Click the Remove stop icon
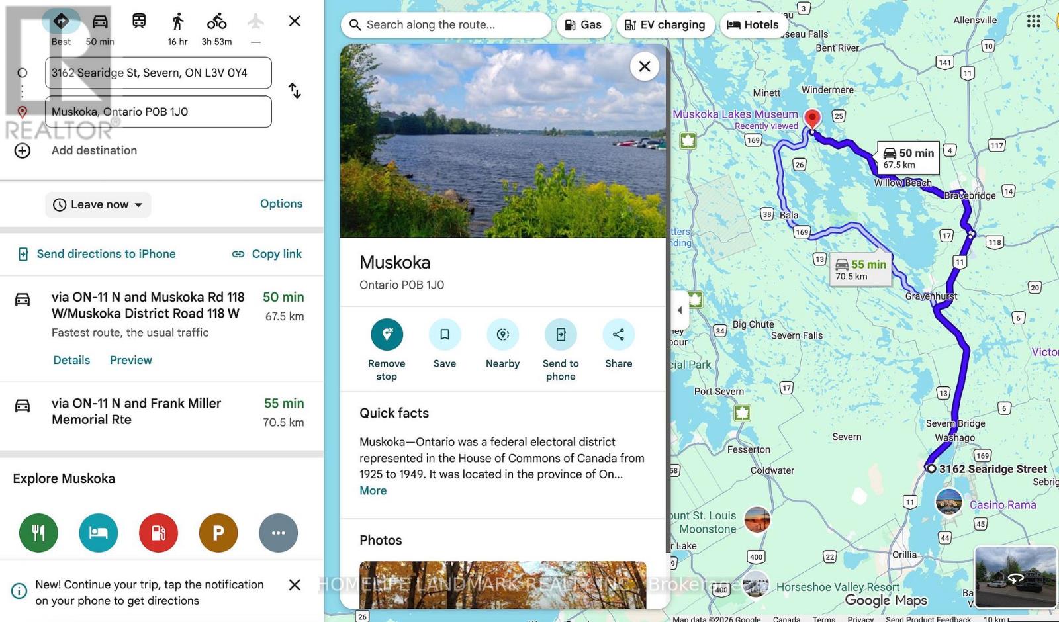Image resolution: width=1059 pixels, height=622 pixels. (387, 334)
